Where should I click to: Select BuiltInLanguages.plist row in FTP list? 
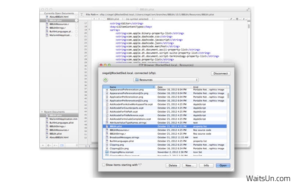pos(165,141)
